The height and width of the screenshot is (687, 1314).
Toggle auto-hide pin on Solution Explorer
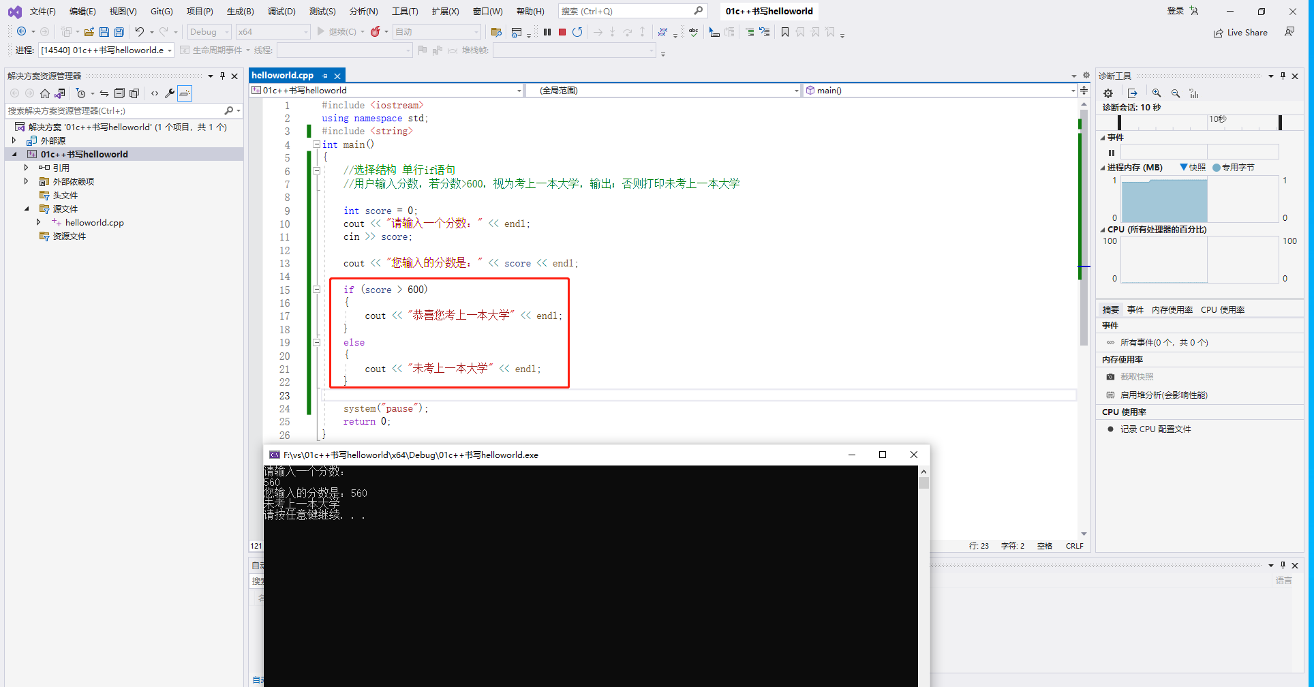[x=222, y=76]
